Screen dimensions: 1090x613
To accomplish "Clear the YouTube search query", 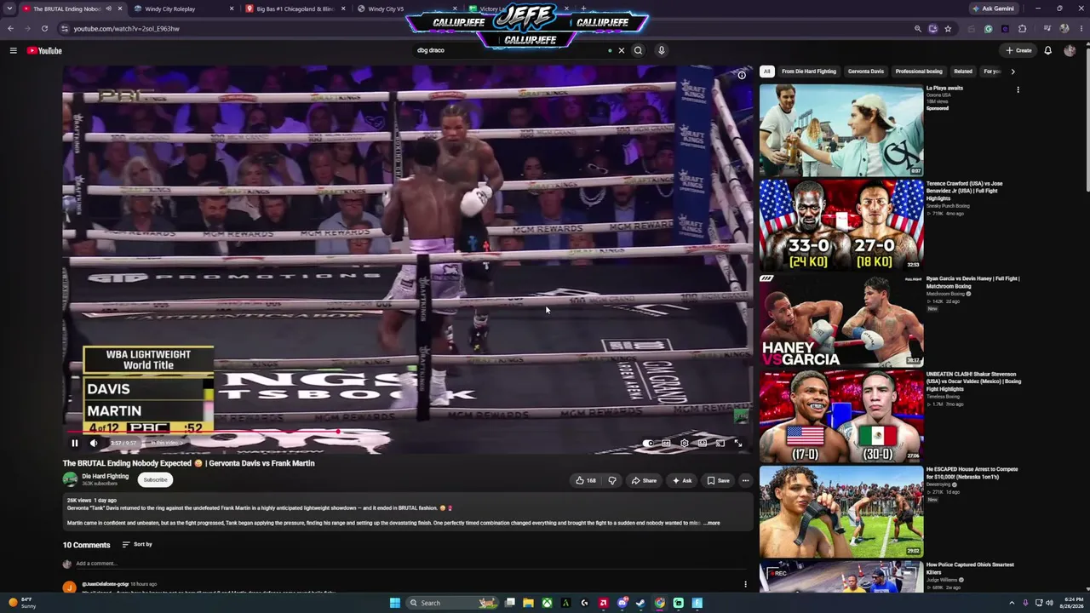I will (622, 50).
